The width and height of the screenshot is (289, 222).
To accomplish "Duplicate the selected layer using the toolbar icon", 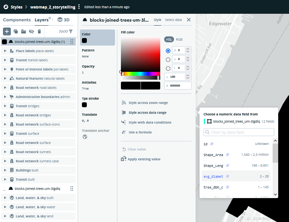I will coord(15,31).
